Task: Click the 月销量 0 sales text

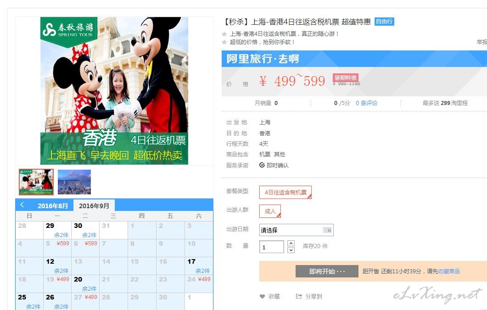Action: pos(266,103)
